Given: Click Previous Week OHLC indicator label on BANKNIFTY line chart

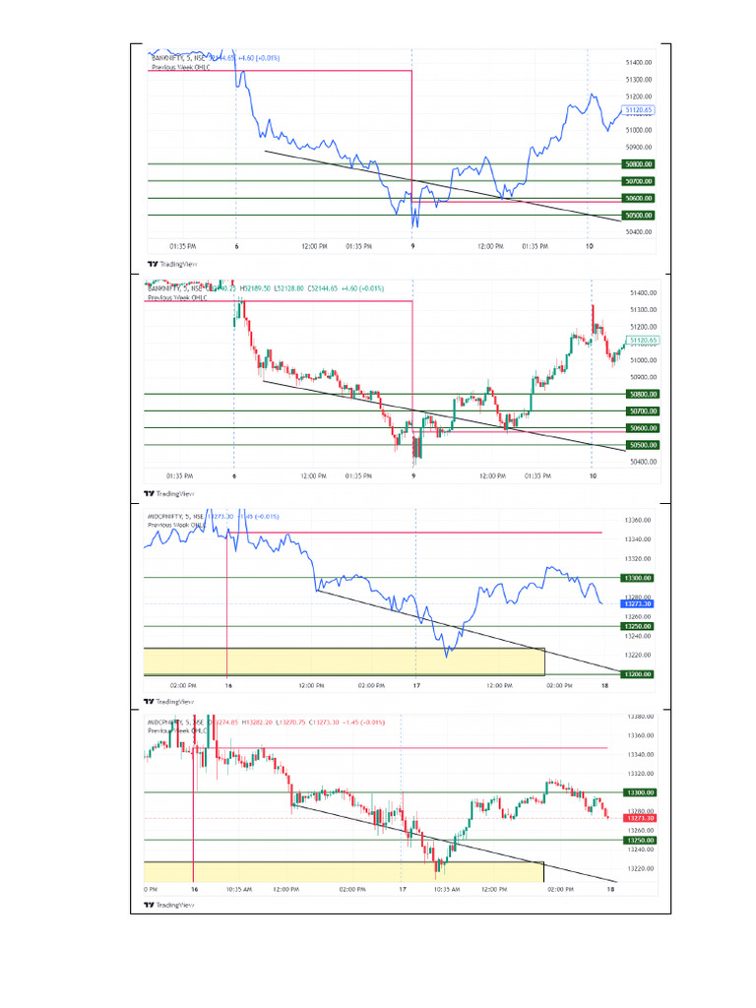Looking at the screenshot, I should click(x=181, y=67).
